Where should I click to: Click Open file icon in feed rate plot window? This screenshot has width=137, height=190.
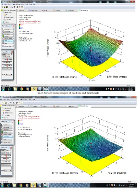coord(5,7)
